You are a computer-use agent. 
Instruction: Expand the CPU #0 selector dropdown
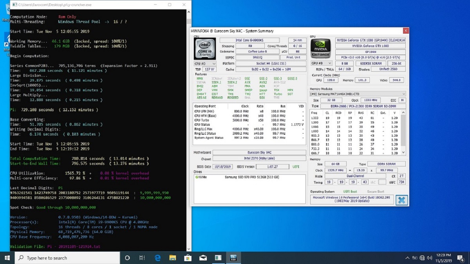[205, 63]
